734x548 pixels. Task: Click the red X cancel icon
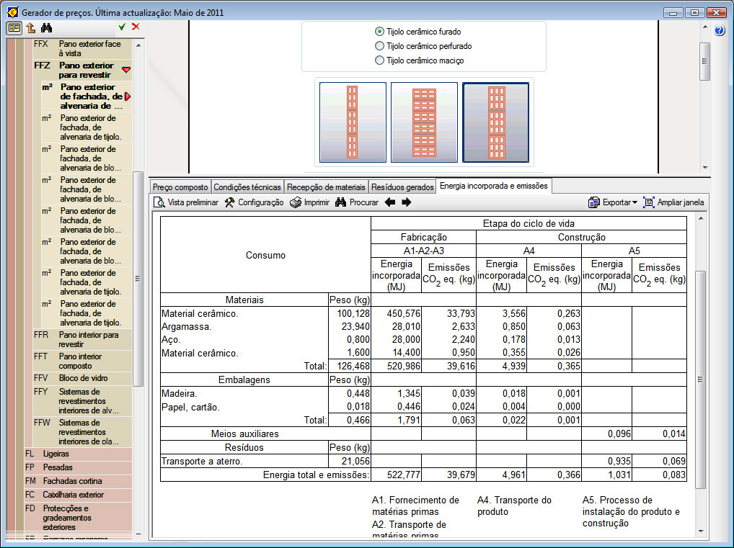(x=136, y=27)
